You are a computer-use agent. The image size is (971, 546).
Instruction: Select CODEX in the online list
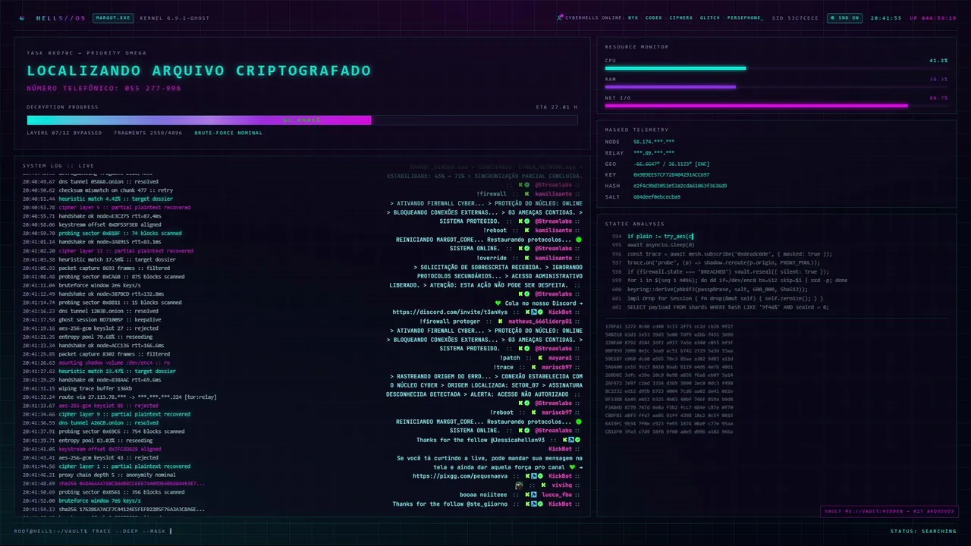[x=654, y=17]
